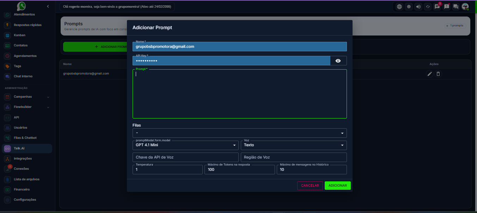The height and width of the screenshot is (213, 477).
Task: Open Kanban from the sidebar
Action: coord(19,35)
